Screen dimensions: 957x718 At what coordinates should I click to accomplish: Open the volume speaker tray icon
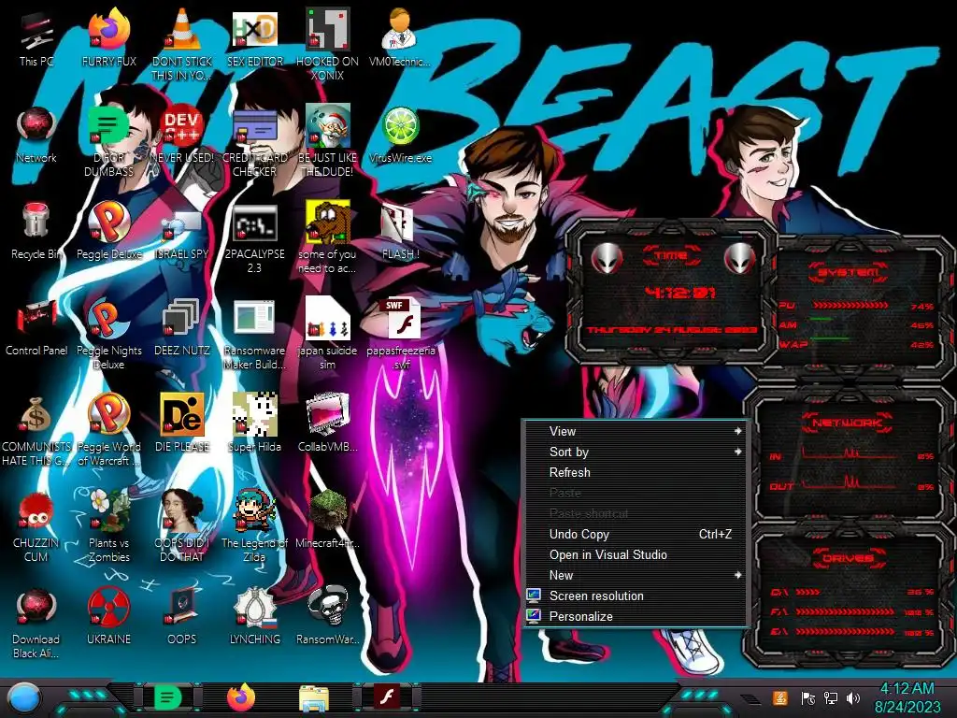pyautogui.click(x=853, y=697)
